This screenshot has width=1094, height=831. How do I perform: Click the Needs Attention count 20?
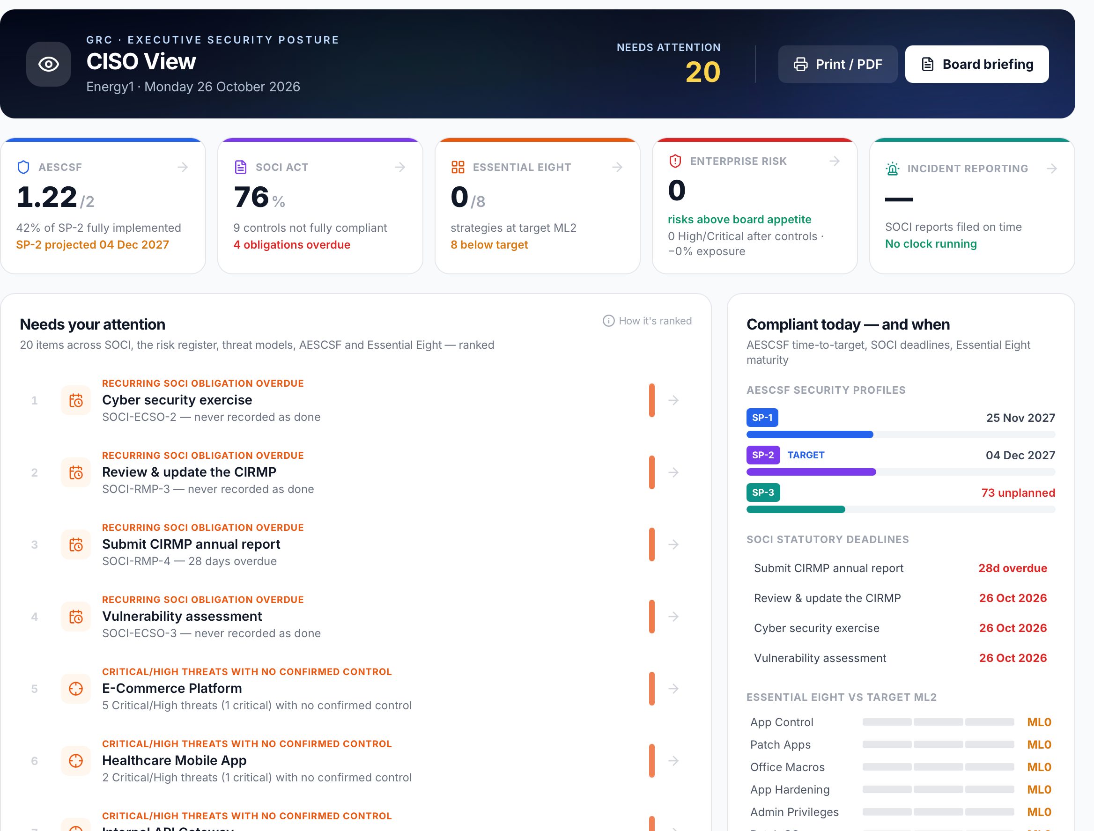702,72
